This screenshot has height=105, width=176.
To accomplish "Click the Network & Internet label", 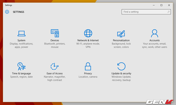I will [88, 40].
